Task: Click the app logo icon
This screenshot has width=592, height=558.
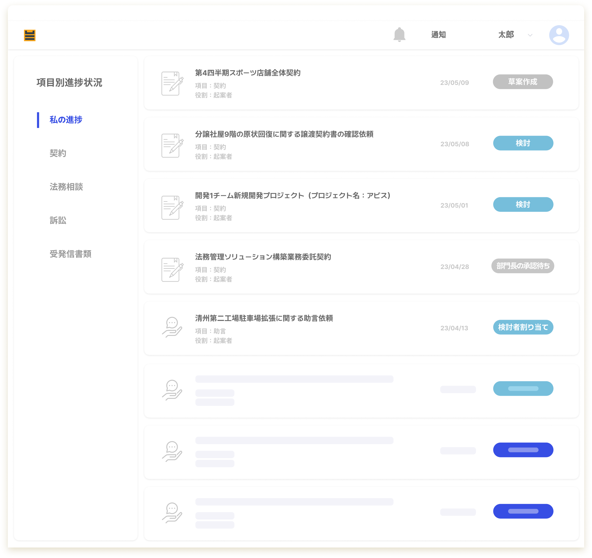Action: 30,35
